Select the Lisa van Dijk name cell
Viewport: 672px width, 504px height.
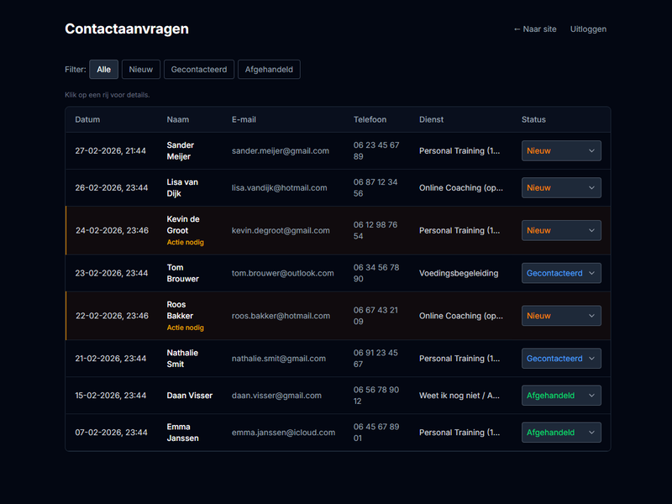point(182,187)
